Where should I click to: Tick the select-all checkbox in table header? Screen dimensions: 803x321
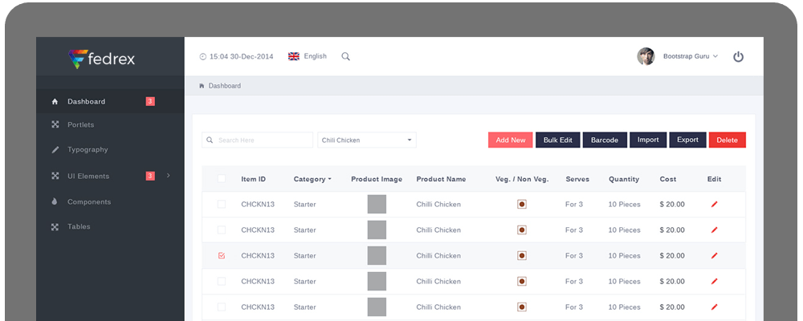click(x=222, y=179)
